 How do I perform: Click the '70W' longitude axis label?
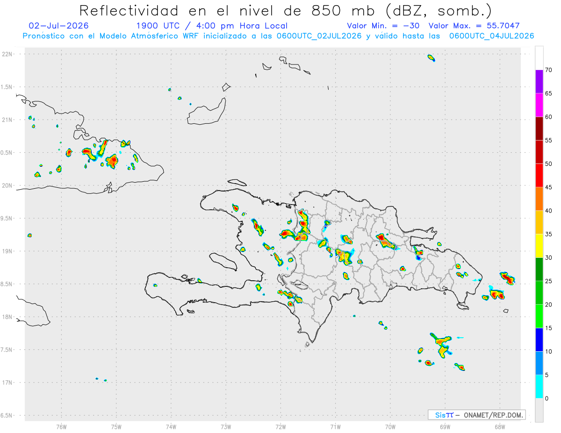[x=390, y=426]
